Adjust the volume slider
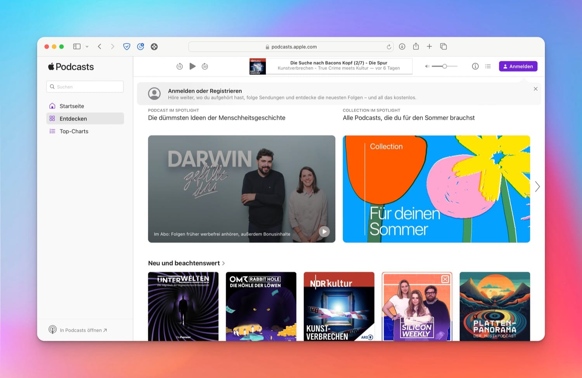Viewport: 582px width, 378px height. click(445, 66)
